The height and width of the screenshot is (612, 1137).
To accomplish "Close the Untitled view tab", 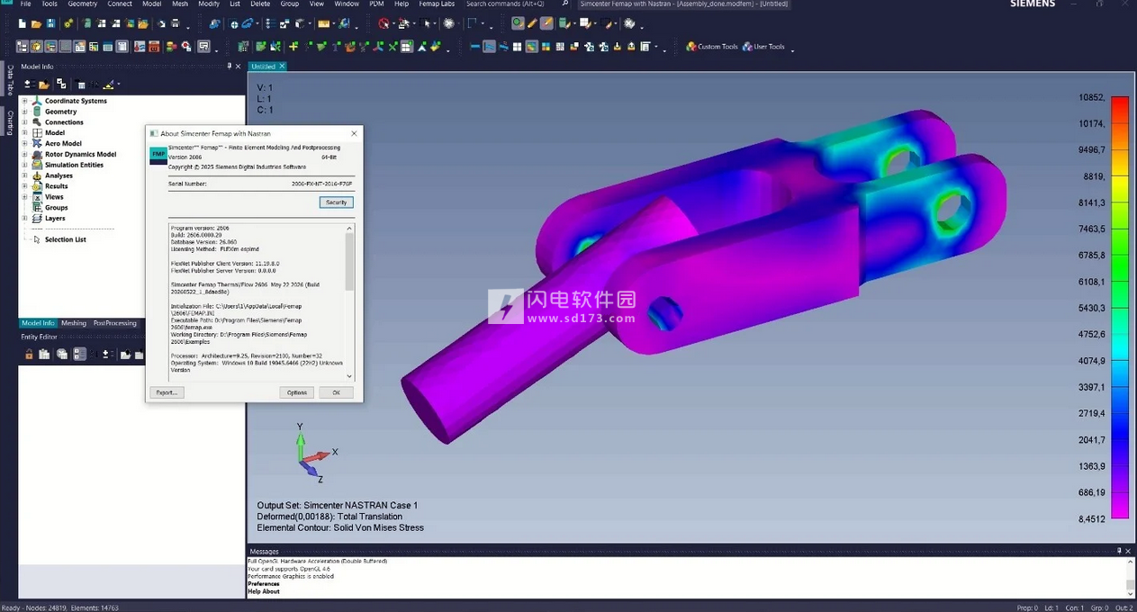I will 282,67.
